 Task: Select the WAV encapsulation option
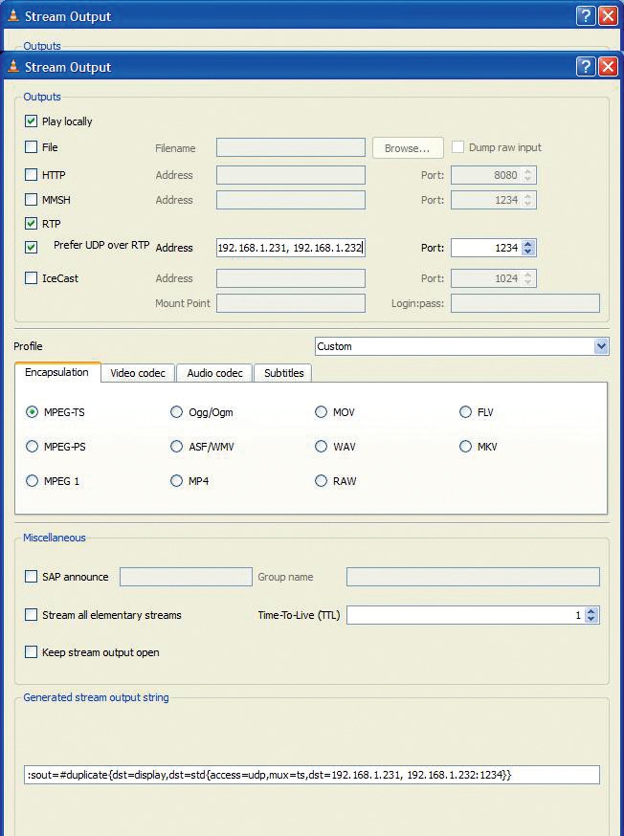[321, 447]
